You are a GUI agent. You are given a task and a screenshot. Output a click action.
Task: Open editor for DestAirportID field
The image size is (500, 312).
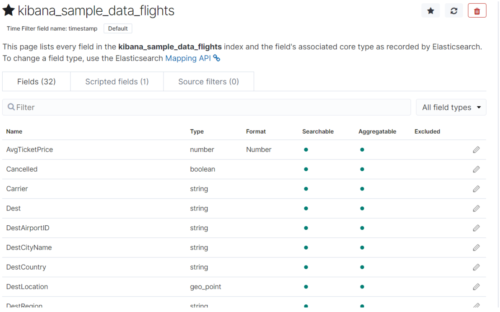coord(476,228)
